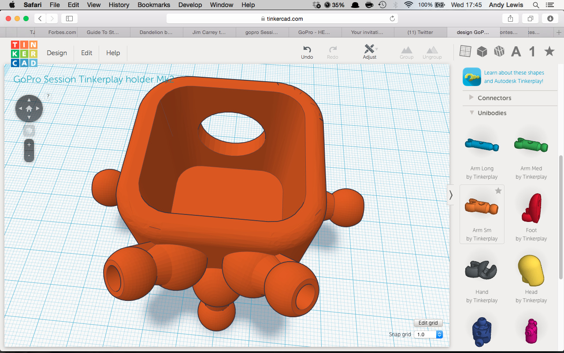Screen dimensions: 564x353
Task: Open the Design menu
Action: pos(57,53)
